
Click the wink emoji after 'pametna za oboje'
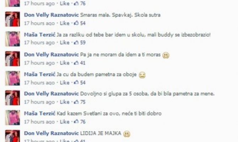pos(142,75)
